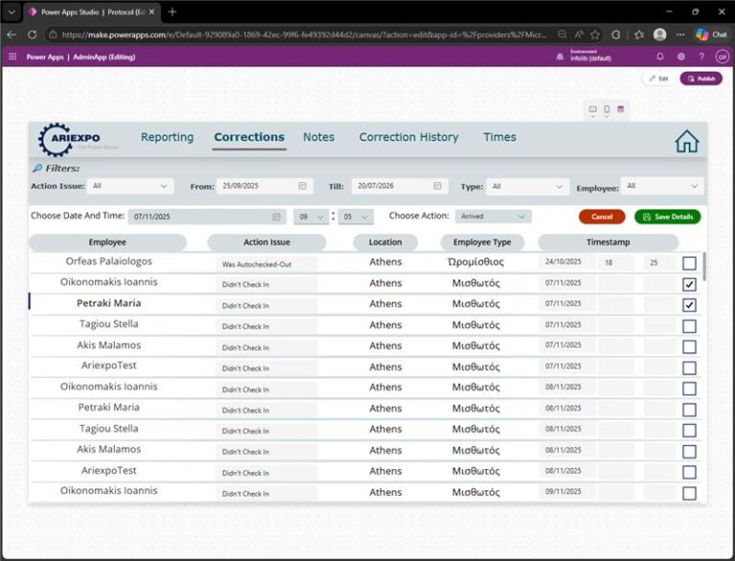
Task: Open the Power Apps help question mark
Action: [702, 56]
